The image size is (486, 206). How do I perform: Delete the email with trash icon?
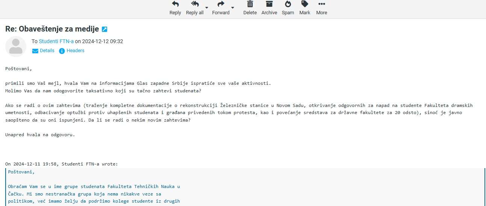(x=250, y=8)
